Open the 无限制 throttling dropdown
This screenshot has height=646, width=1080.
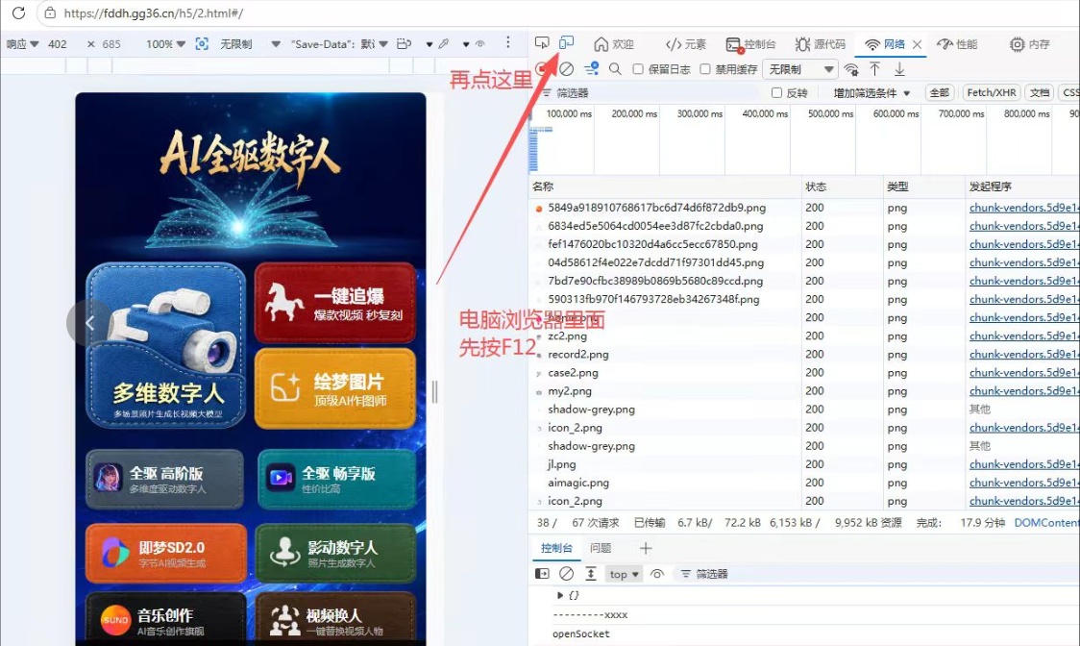[800, 69]
